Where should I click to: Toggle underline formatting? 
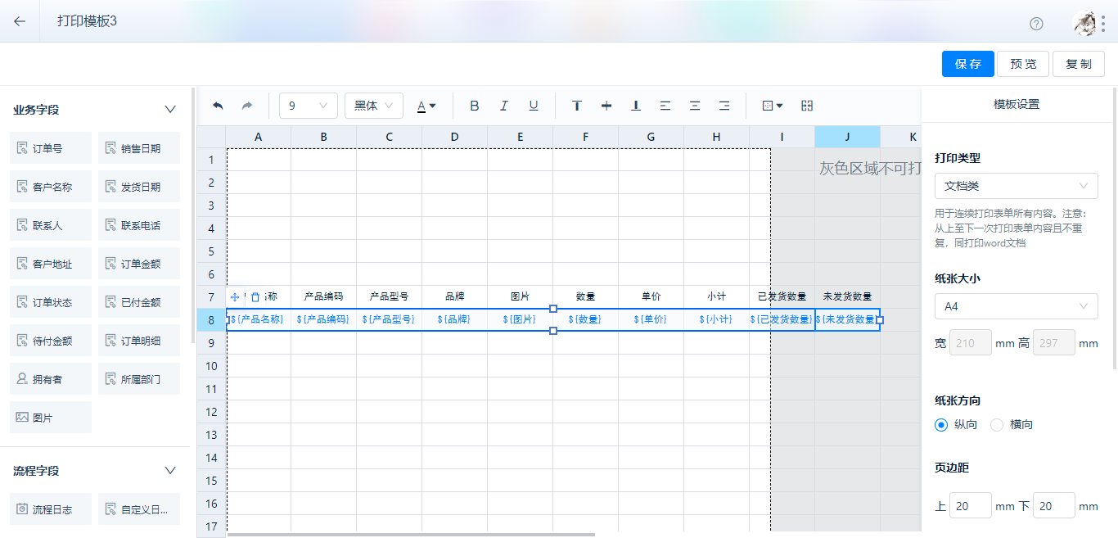534,106
